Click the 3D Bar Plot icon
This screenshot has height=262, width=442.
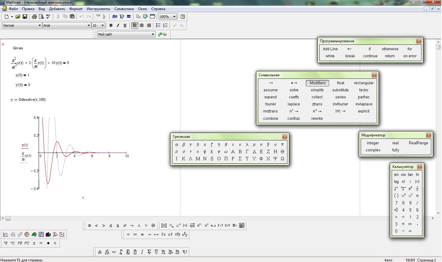[48, 234]
